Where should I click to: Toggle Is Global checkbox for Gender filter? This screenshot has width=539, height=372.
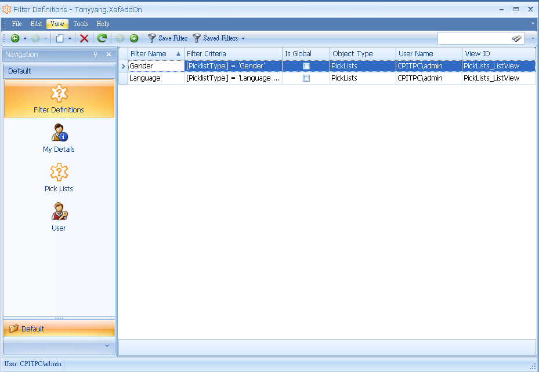pos(306,66)
